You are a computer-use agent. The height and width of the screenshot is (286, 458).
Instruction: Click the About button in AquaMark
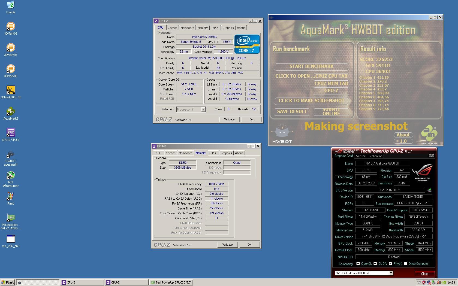(403, 135)
